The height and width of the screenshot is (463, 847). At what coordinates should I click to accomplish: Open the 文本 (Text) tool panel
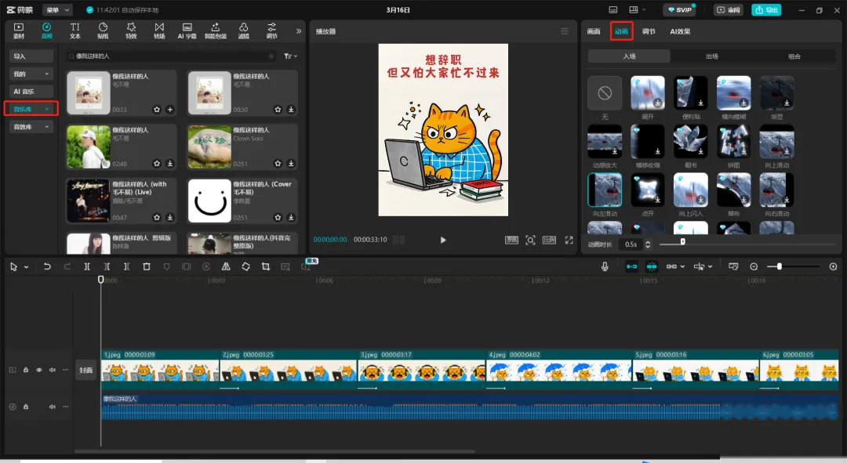coord(75,31)
